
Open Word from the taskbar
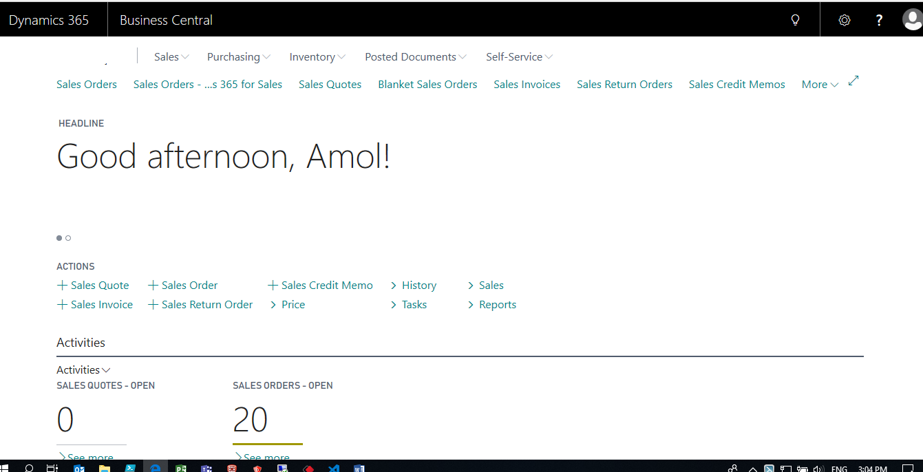tap(359, 468)
